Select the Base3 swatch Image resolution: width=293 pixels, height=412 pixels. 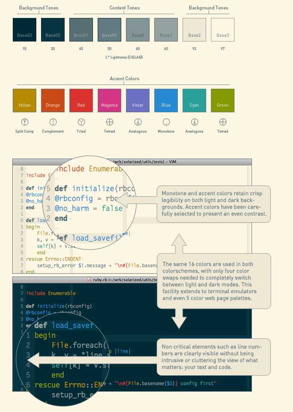pyautogui.click(x=223, y=30)
